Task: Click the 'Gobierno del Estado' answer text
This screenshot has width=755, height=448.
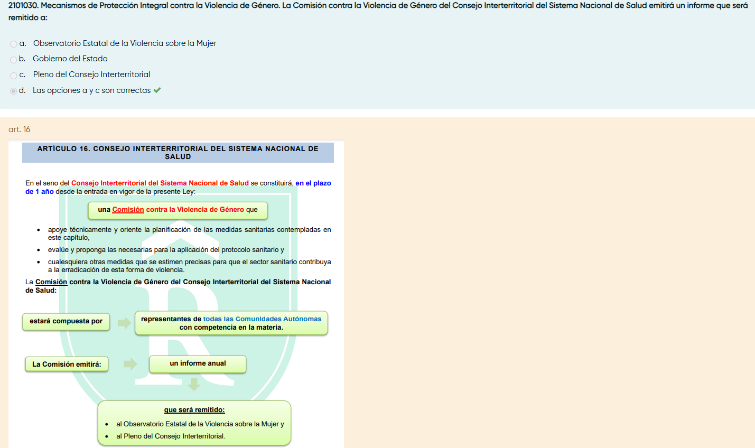Action: 70,59
